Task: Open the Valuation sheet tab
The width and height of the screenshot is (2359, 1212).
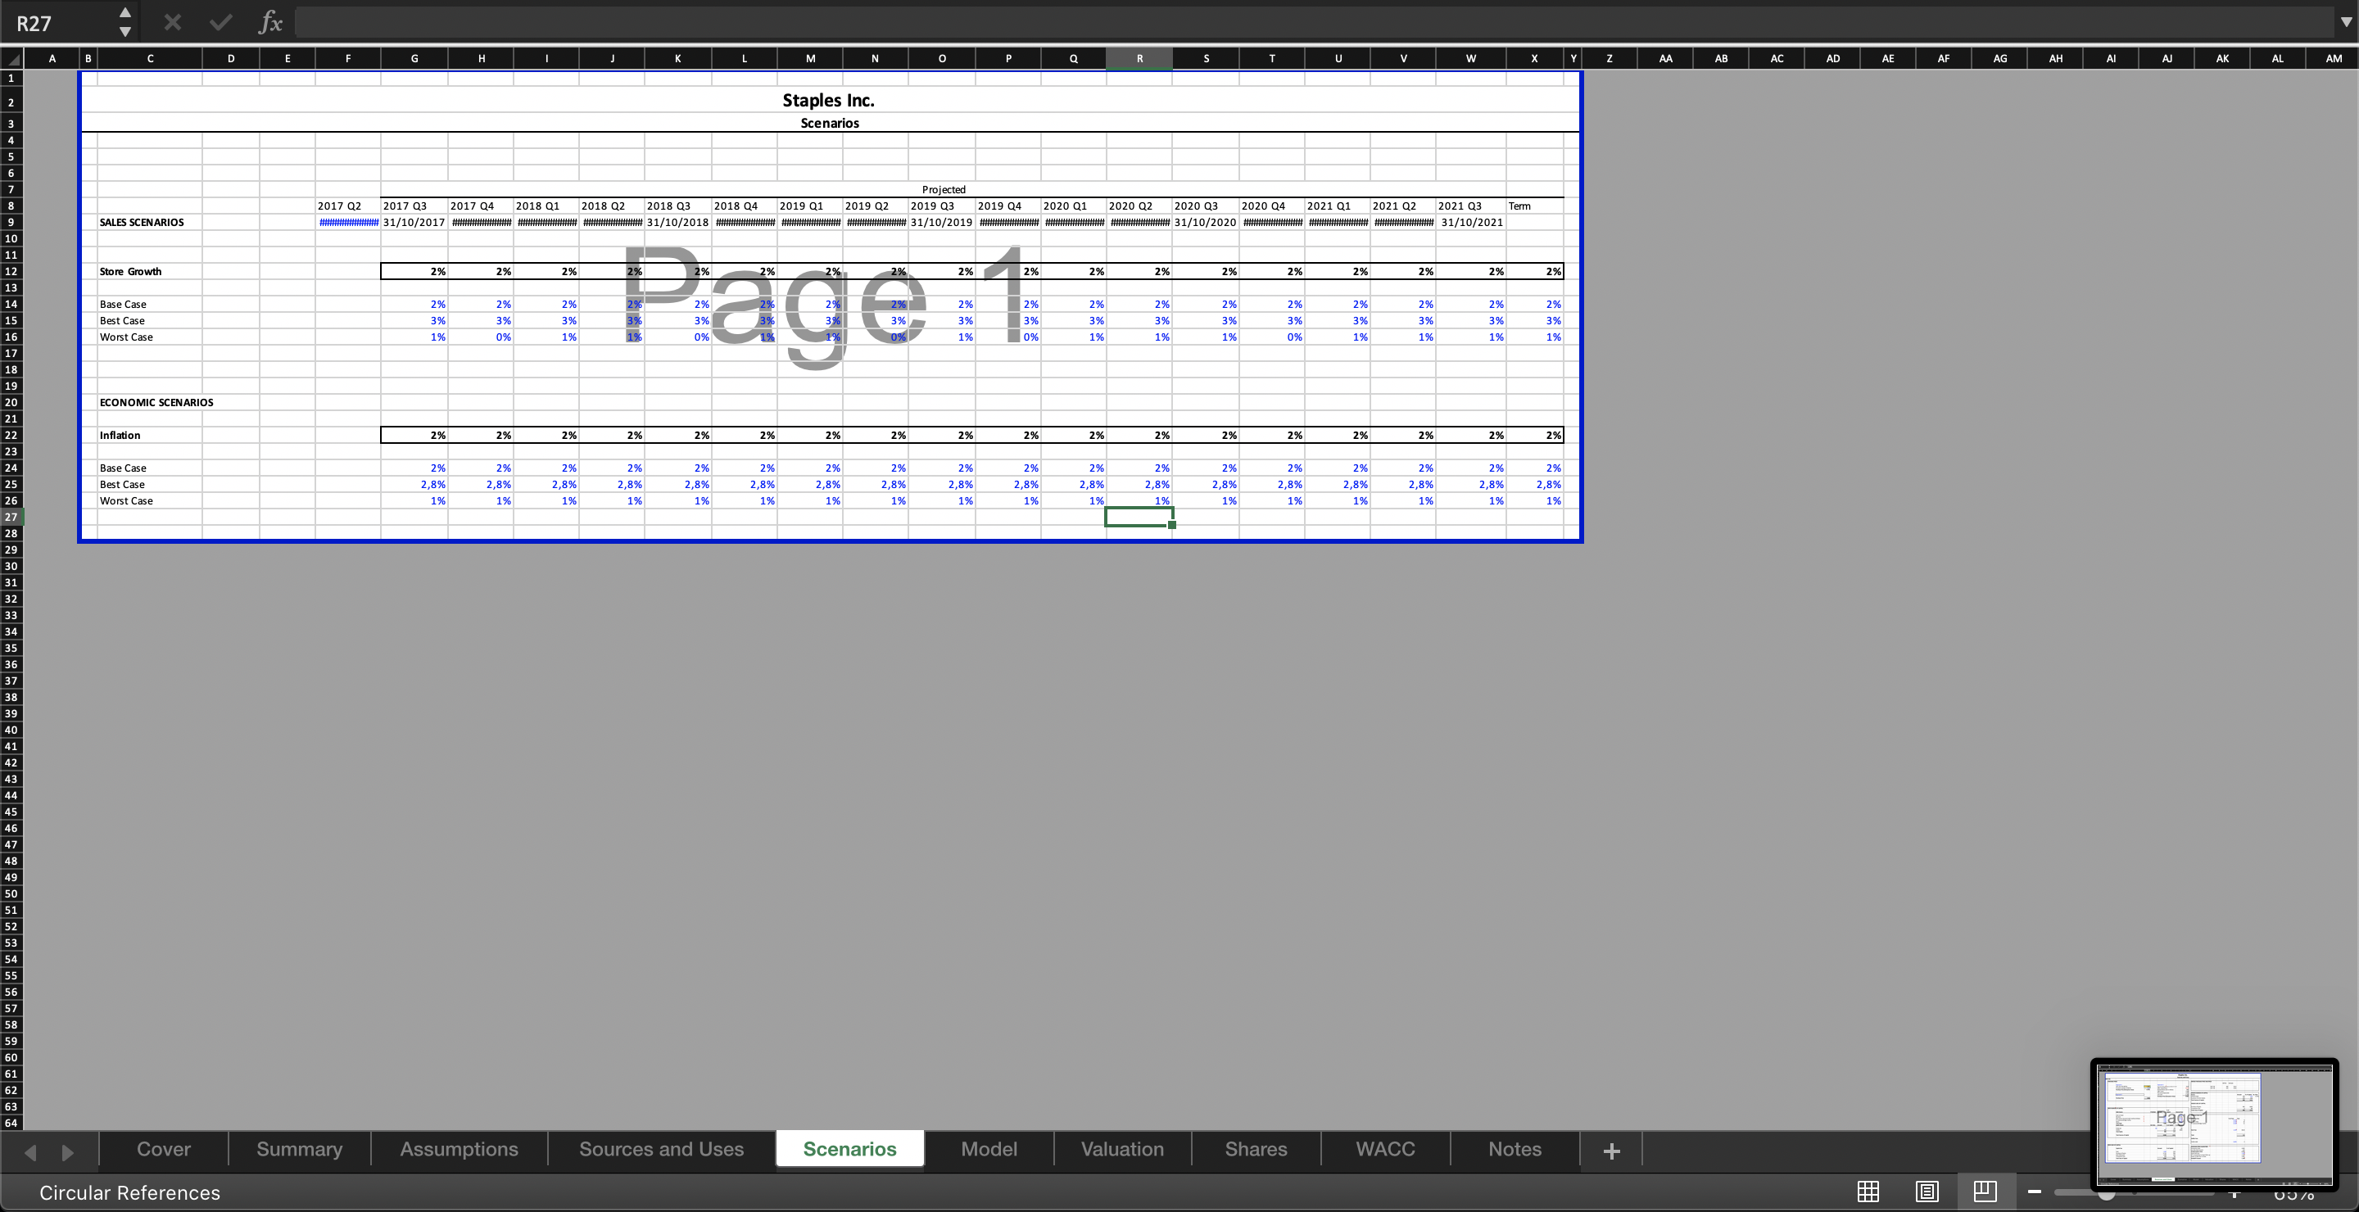Action: (x=1123, y=1150)
